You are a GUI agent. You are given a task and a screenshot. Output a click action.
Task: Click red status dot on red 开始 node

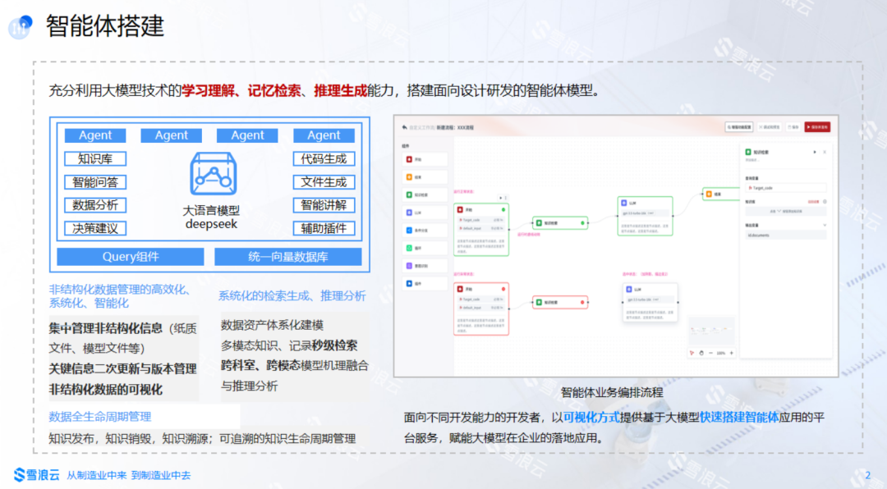tap(503, 289)
